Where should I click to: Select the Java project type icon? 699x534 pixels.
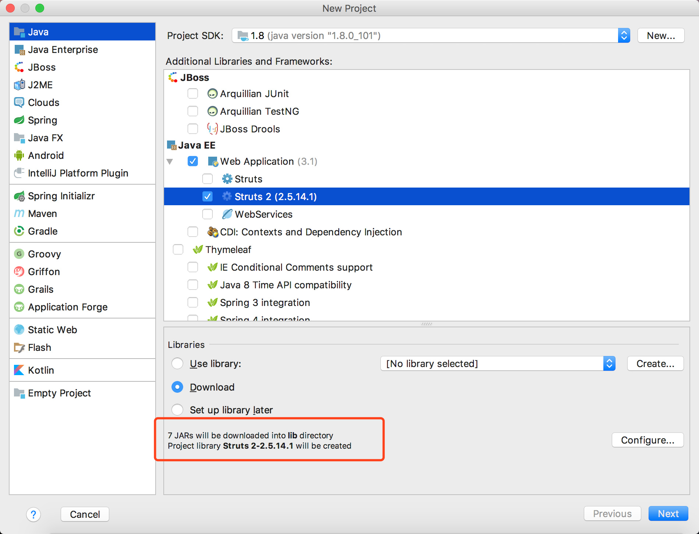click(19, 32)
